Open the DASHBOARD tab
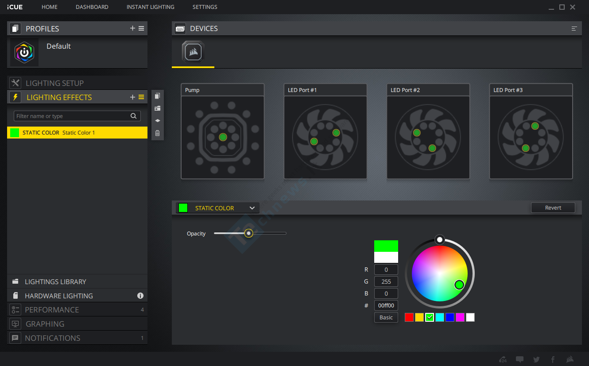The image size is (589, 366). click(x=92, y=7)
